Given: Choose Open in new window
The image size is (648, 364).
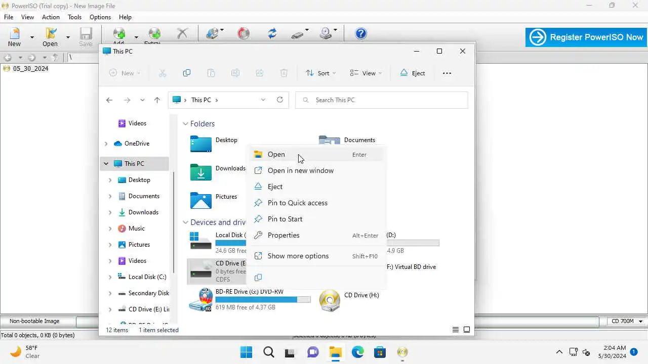Looking at the screenshot, I should pos(316,170).
